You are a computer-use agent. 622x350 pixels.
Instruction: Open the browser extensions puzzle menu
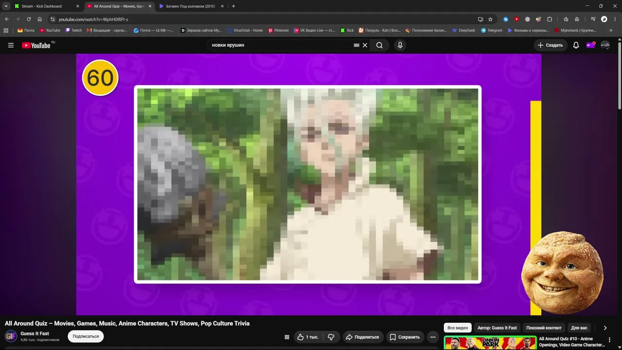550,19
